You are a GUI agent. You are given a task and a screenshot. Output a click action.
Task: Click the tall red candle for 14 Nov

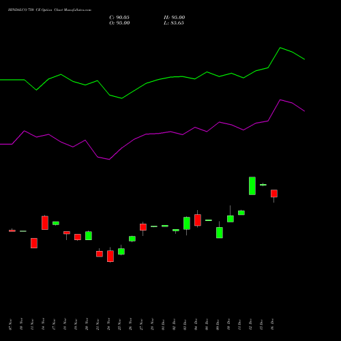pyautogui.click(x=45, y=223)
